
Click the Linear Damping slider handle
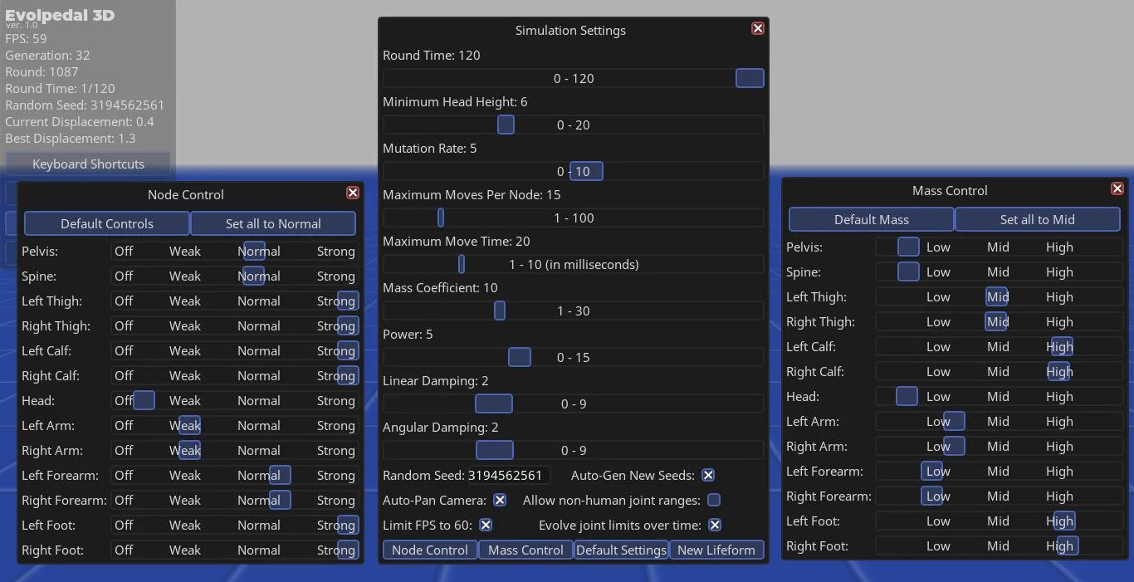494,403
